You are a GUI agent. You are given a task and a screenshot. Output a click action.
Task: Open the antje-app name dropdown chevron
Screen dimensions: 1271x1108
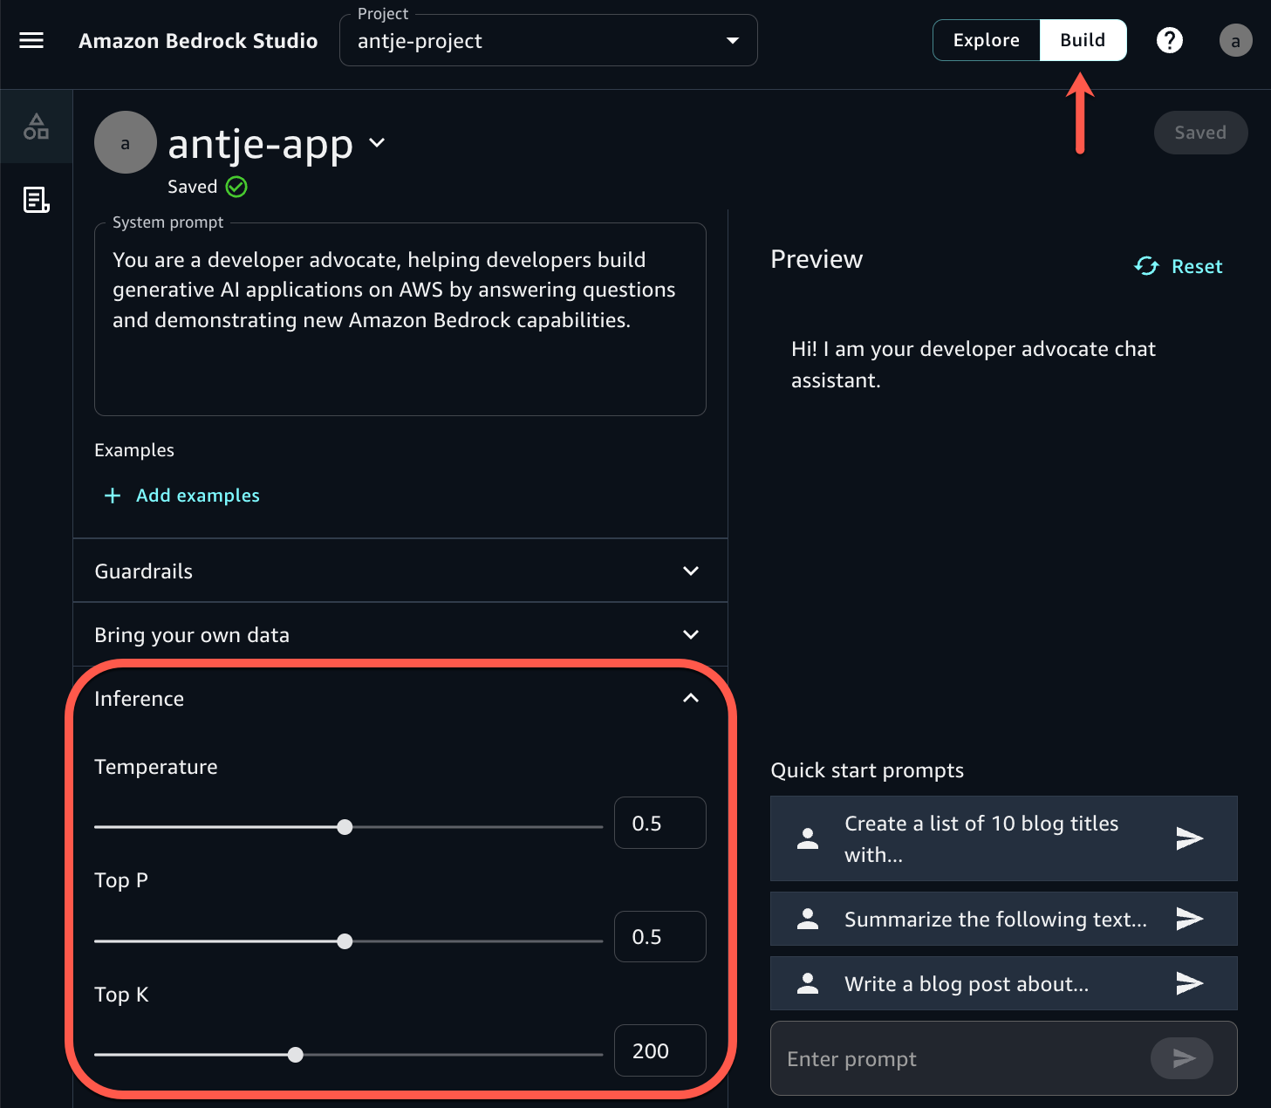[377, 142]
